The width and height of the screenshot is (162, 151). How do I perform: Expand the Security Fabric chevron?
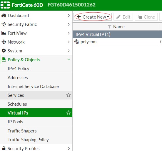(x=69, y=24)
